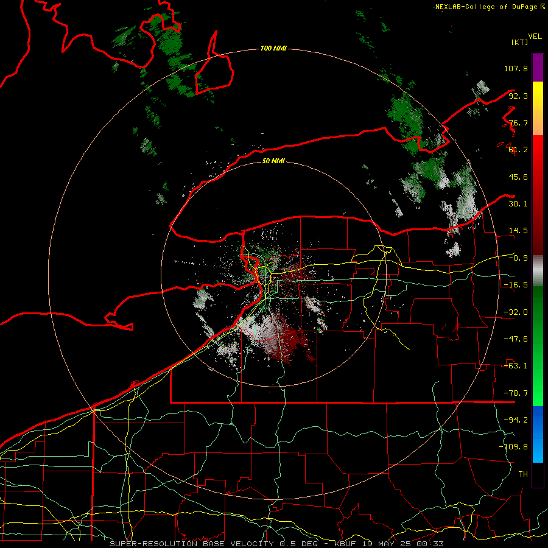
Task: Click the VEL legend title
Action: [535, 37]
